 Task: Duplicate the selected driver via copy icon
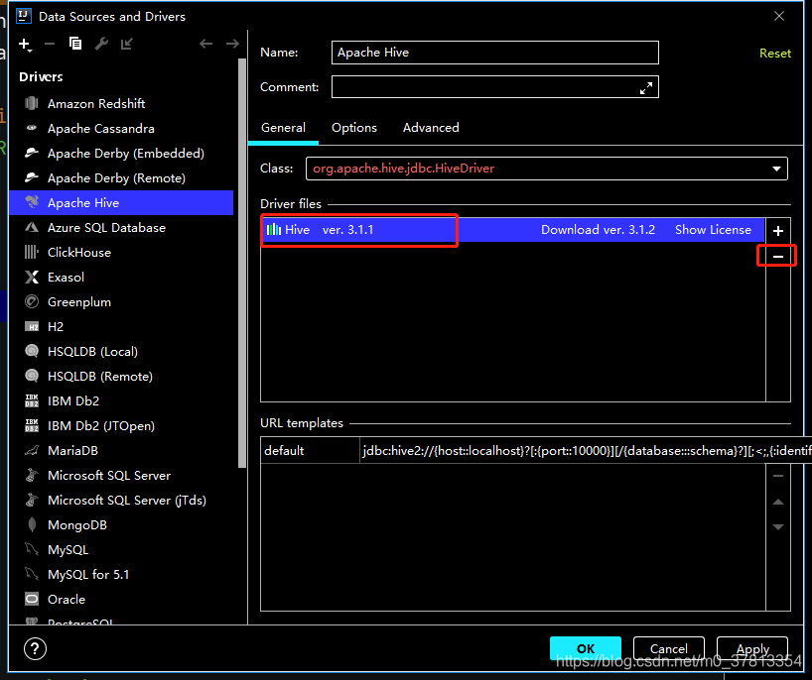click(75, 44)
